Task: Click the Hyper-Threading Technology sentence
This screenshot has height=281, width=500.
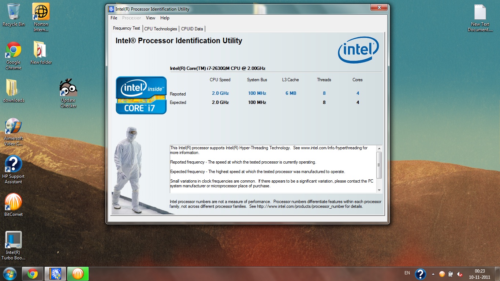Action: [269, 150]
